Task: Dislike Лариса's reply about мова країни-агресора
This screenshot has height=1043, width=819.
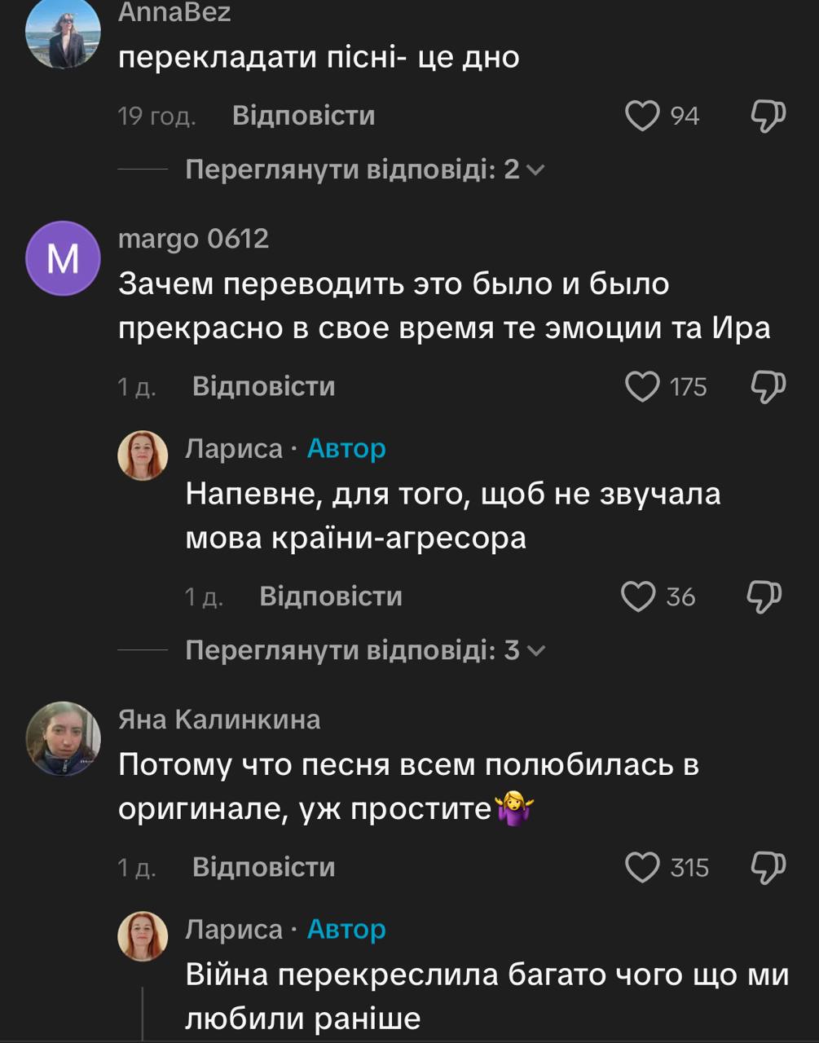Action: [x=764, y=596]
